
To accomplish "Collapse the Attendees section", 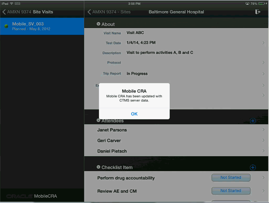I will (x=98, y=120).
